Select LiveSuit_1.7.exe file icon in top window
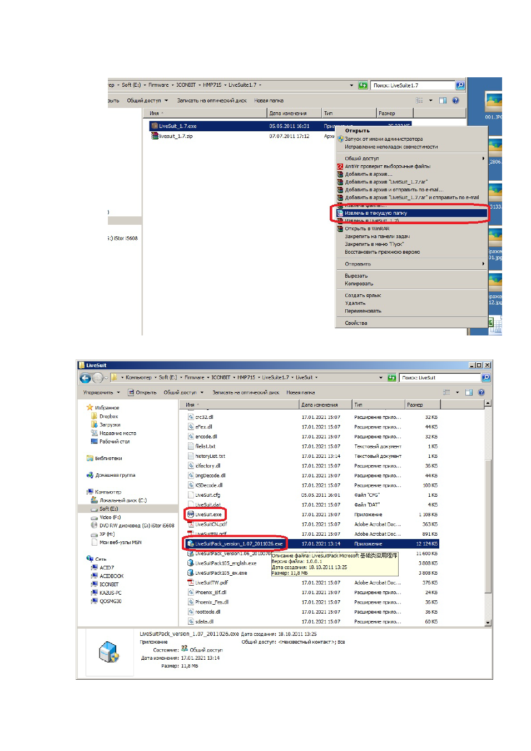The width and height of the screenshot is (531, 751). [x=155, y=126]
